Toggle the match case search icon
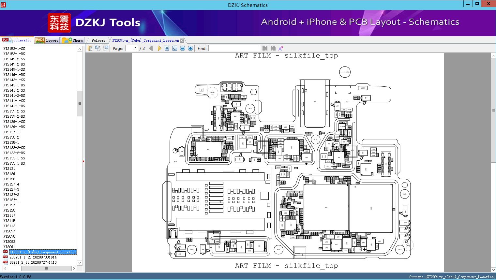This screenshot has height=280, width=496. pos(281,48)
